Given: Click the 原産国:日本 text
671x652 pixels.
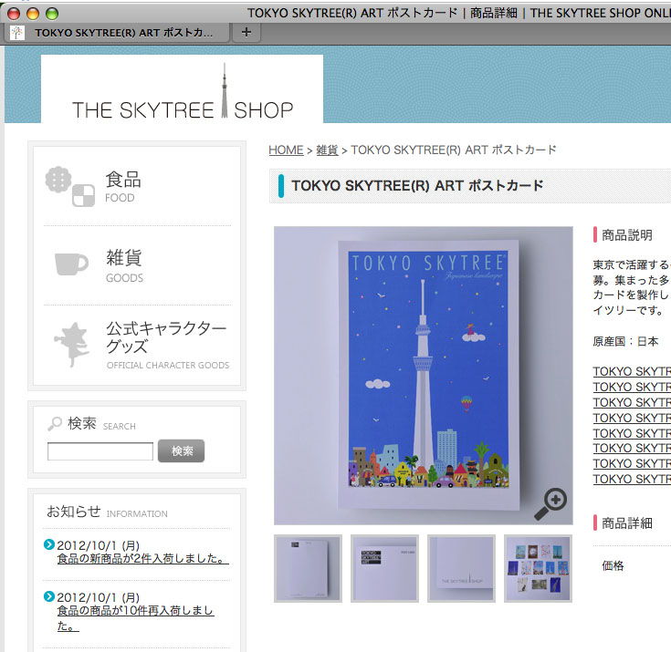Looking at the screenshot, I should pos(625,341).
